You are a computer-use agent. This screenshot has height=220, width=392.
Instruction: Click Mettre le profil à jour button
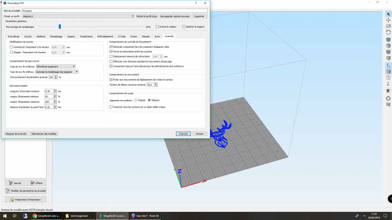[x=147, y=16]
